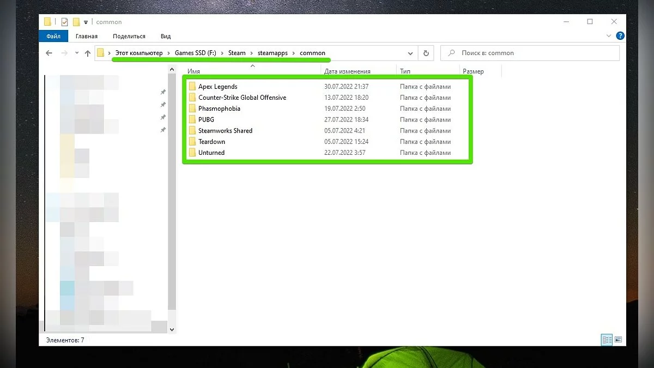Click the Refresh address bar button
The width and height of the screenshot is (654, 368).
point(426,53)
